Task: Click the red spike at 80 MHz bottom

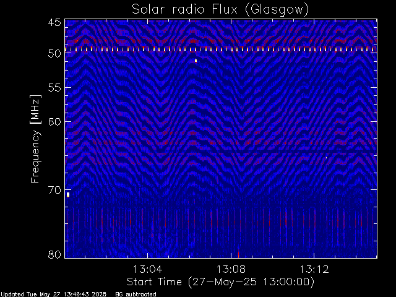Action: point(238,254)
